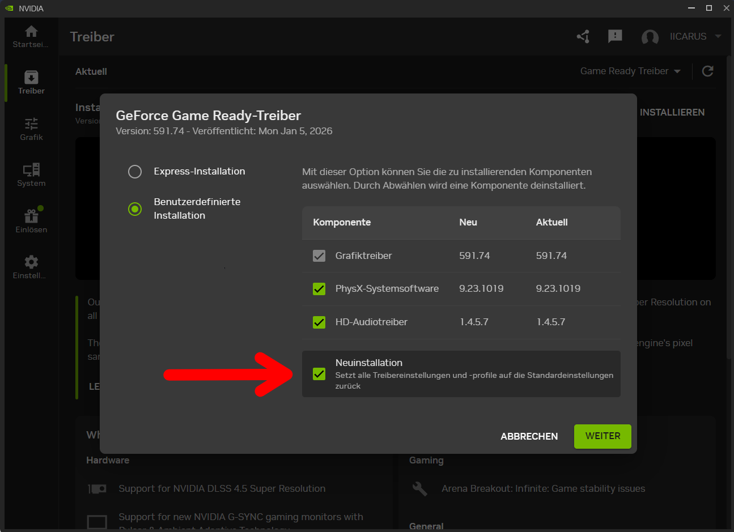Click HD-Audiotreiber current version 1.4.5.7
734x532 pixels.
point(551,322)
